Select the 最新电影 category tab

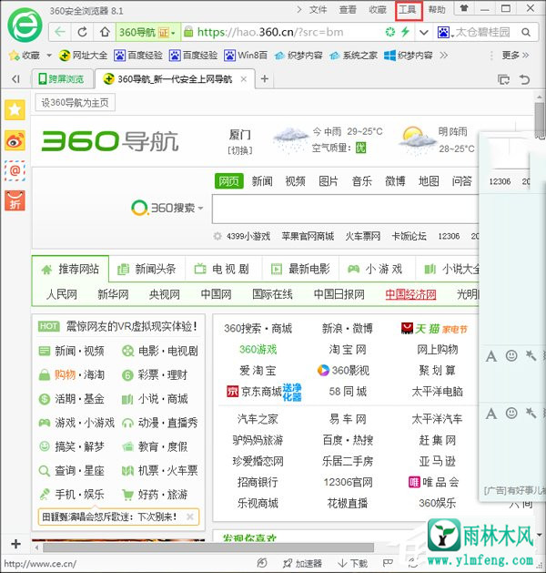[x=300, y=270]
